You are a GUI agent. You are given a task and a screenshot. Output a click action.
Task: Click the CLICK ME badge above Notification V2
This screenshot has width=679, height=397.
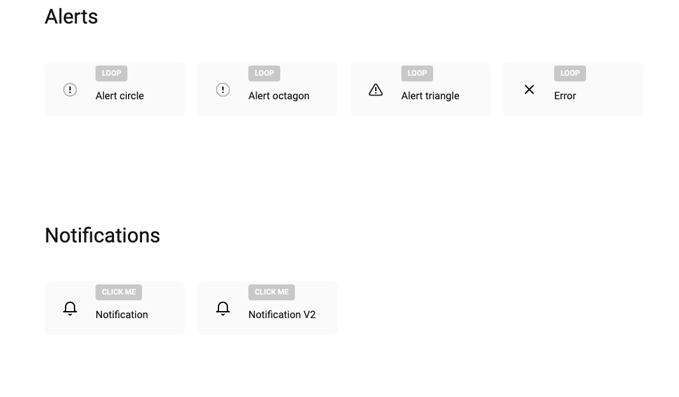point(271,292)
